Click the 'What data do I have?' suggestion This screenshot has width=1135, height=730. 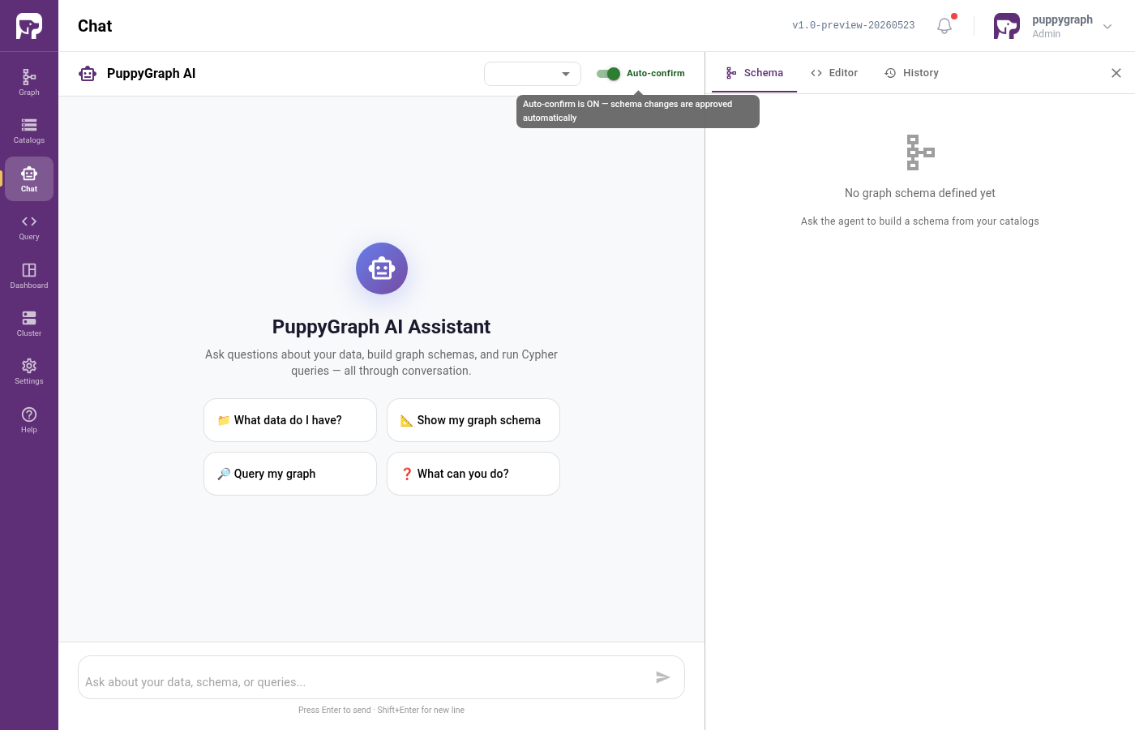click(x=290, y=420)
